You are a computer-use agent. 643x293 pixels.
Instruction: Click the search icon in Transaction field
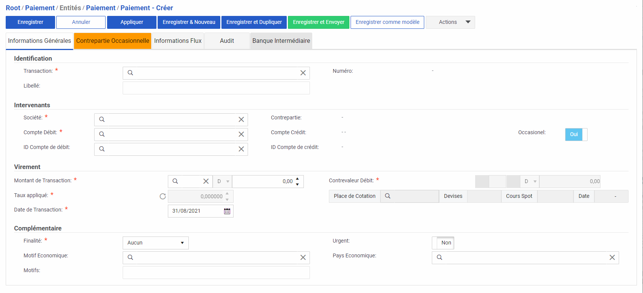point(130,73)
